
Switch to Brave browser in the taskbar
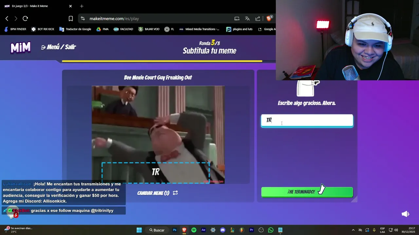point(184,230)
